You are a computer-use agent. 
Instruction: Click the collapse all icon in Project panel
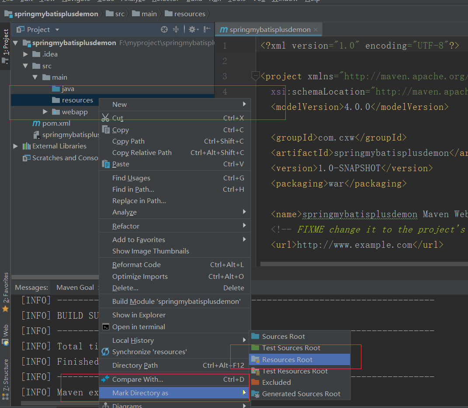click(176, 29)
